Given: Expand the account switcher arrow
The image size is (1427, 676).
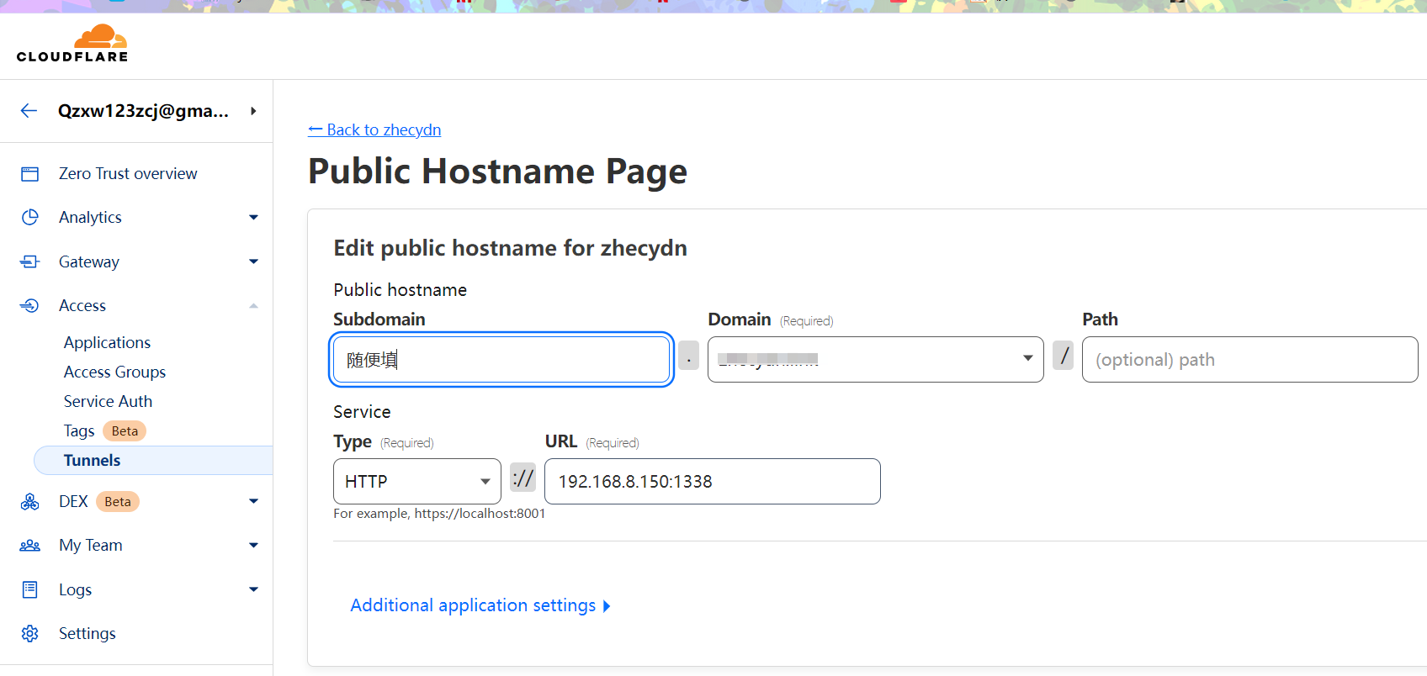Looking at the screenshot, I should point(253,111).
